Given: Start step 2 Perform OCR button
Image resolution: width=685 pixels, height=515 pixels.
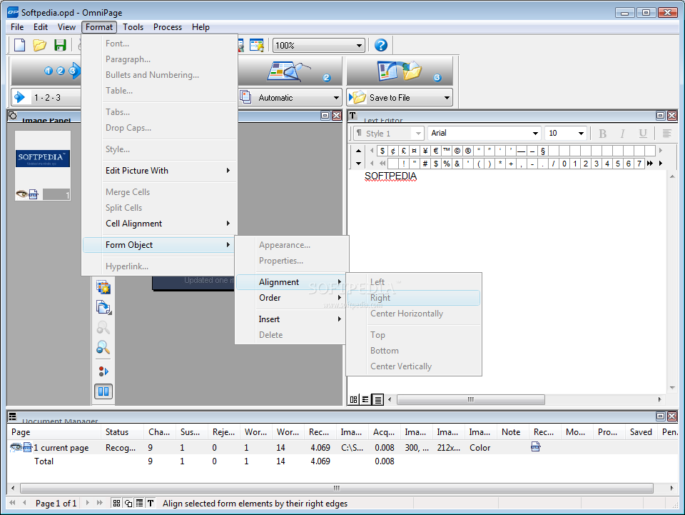Looking at the screenshot, I should pyautogui.click(x=290, y=71).
